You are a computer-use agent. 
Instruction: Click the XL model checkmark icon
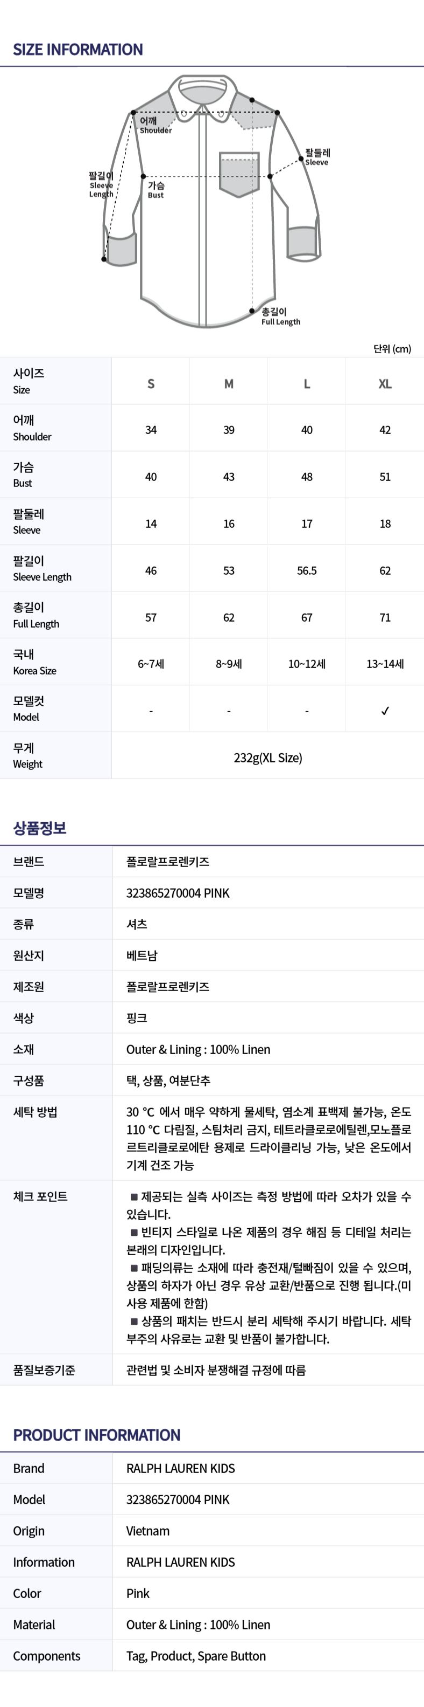pyautogui.click(x=385, y=711)
